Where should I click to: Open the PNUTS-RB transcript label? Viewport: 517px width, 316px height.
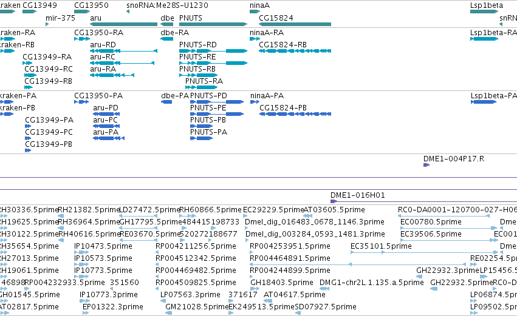(197, 69)
